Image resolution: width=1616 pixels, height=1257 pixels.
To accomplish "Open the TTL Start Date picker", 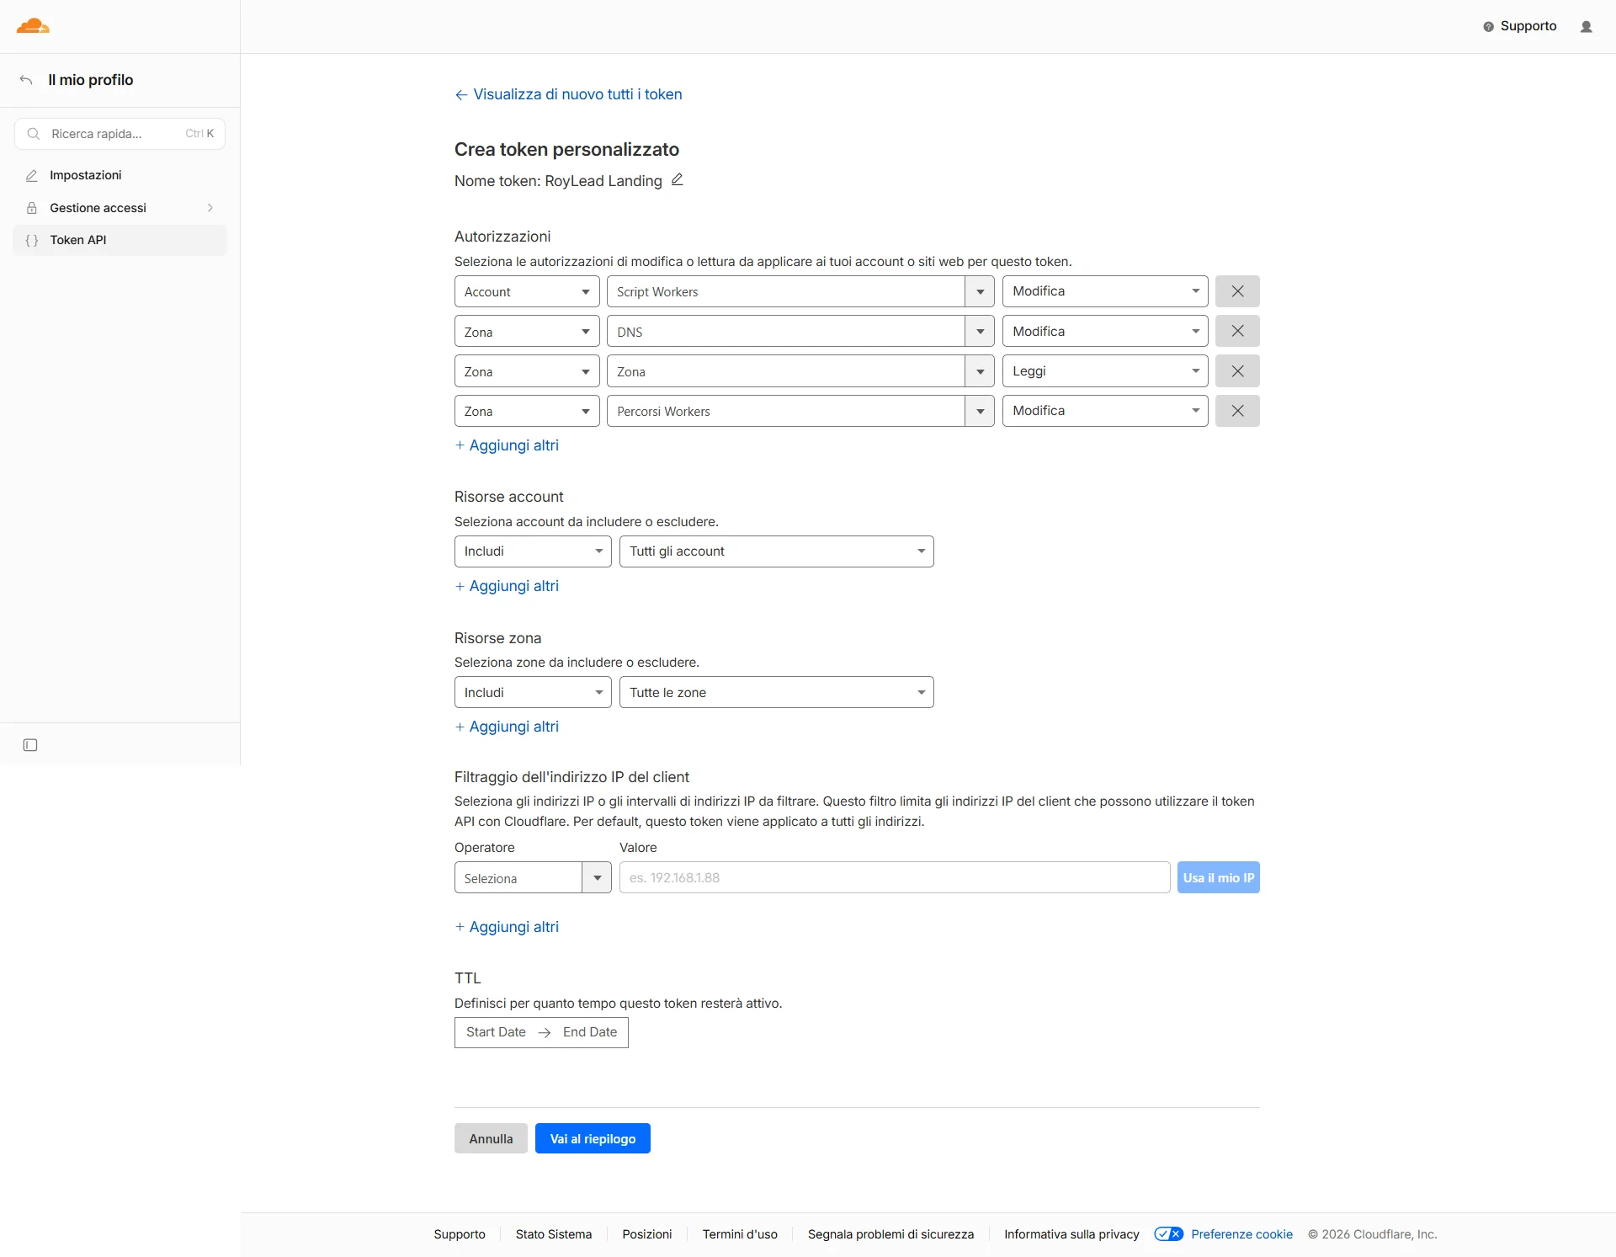I will [496, 1032].
